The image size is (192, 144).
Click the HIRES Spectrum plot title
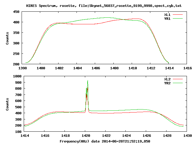pyautogui.click(x=104, y=6)
